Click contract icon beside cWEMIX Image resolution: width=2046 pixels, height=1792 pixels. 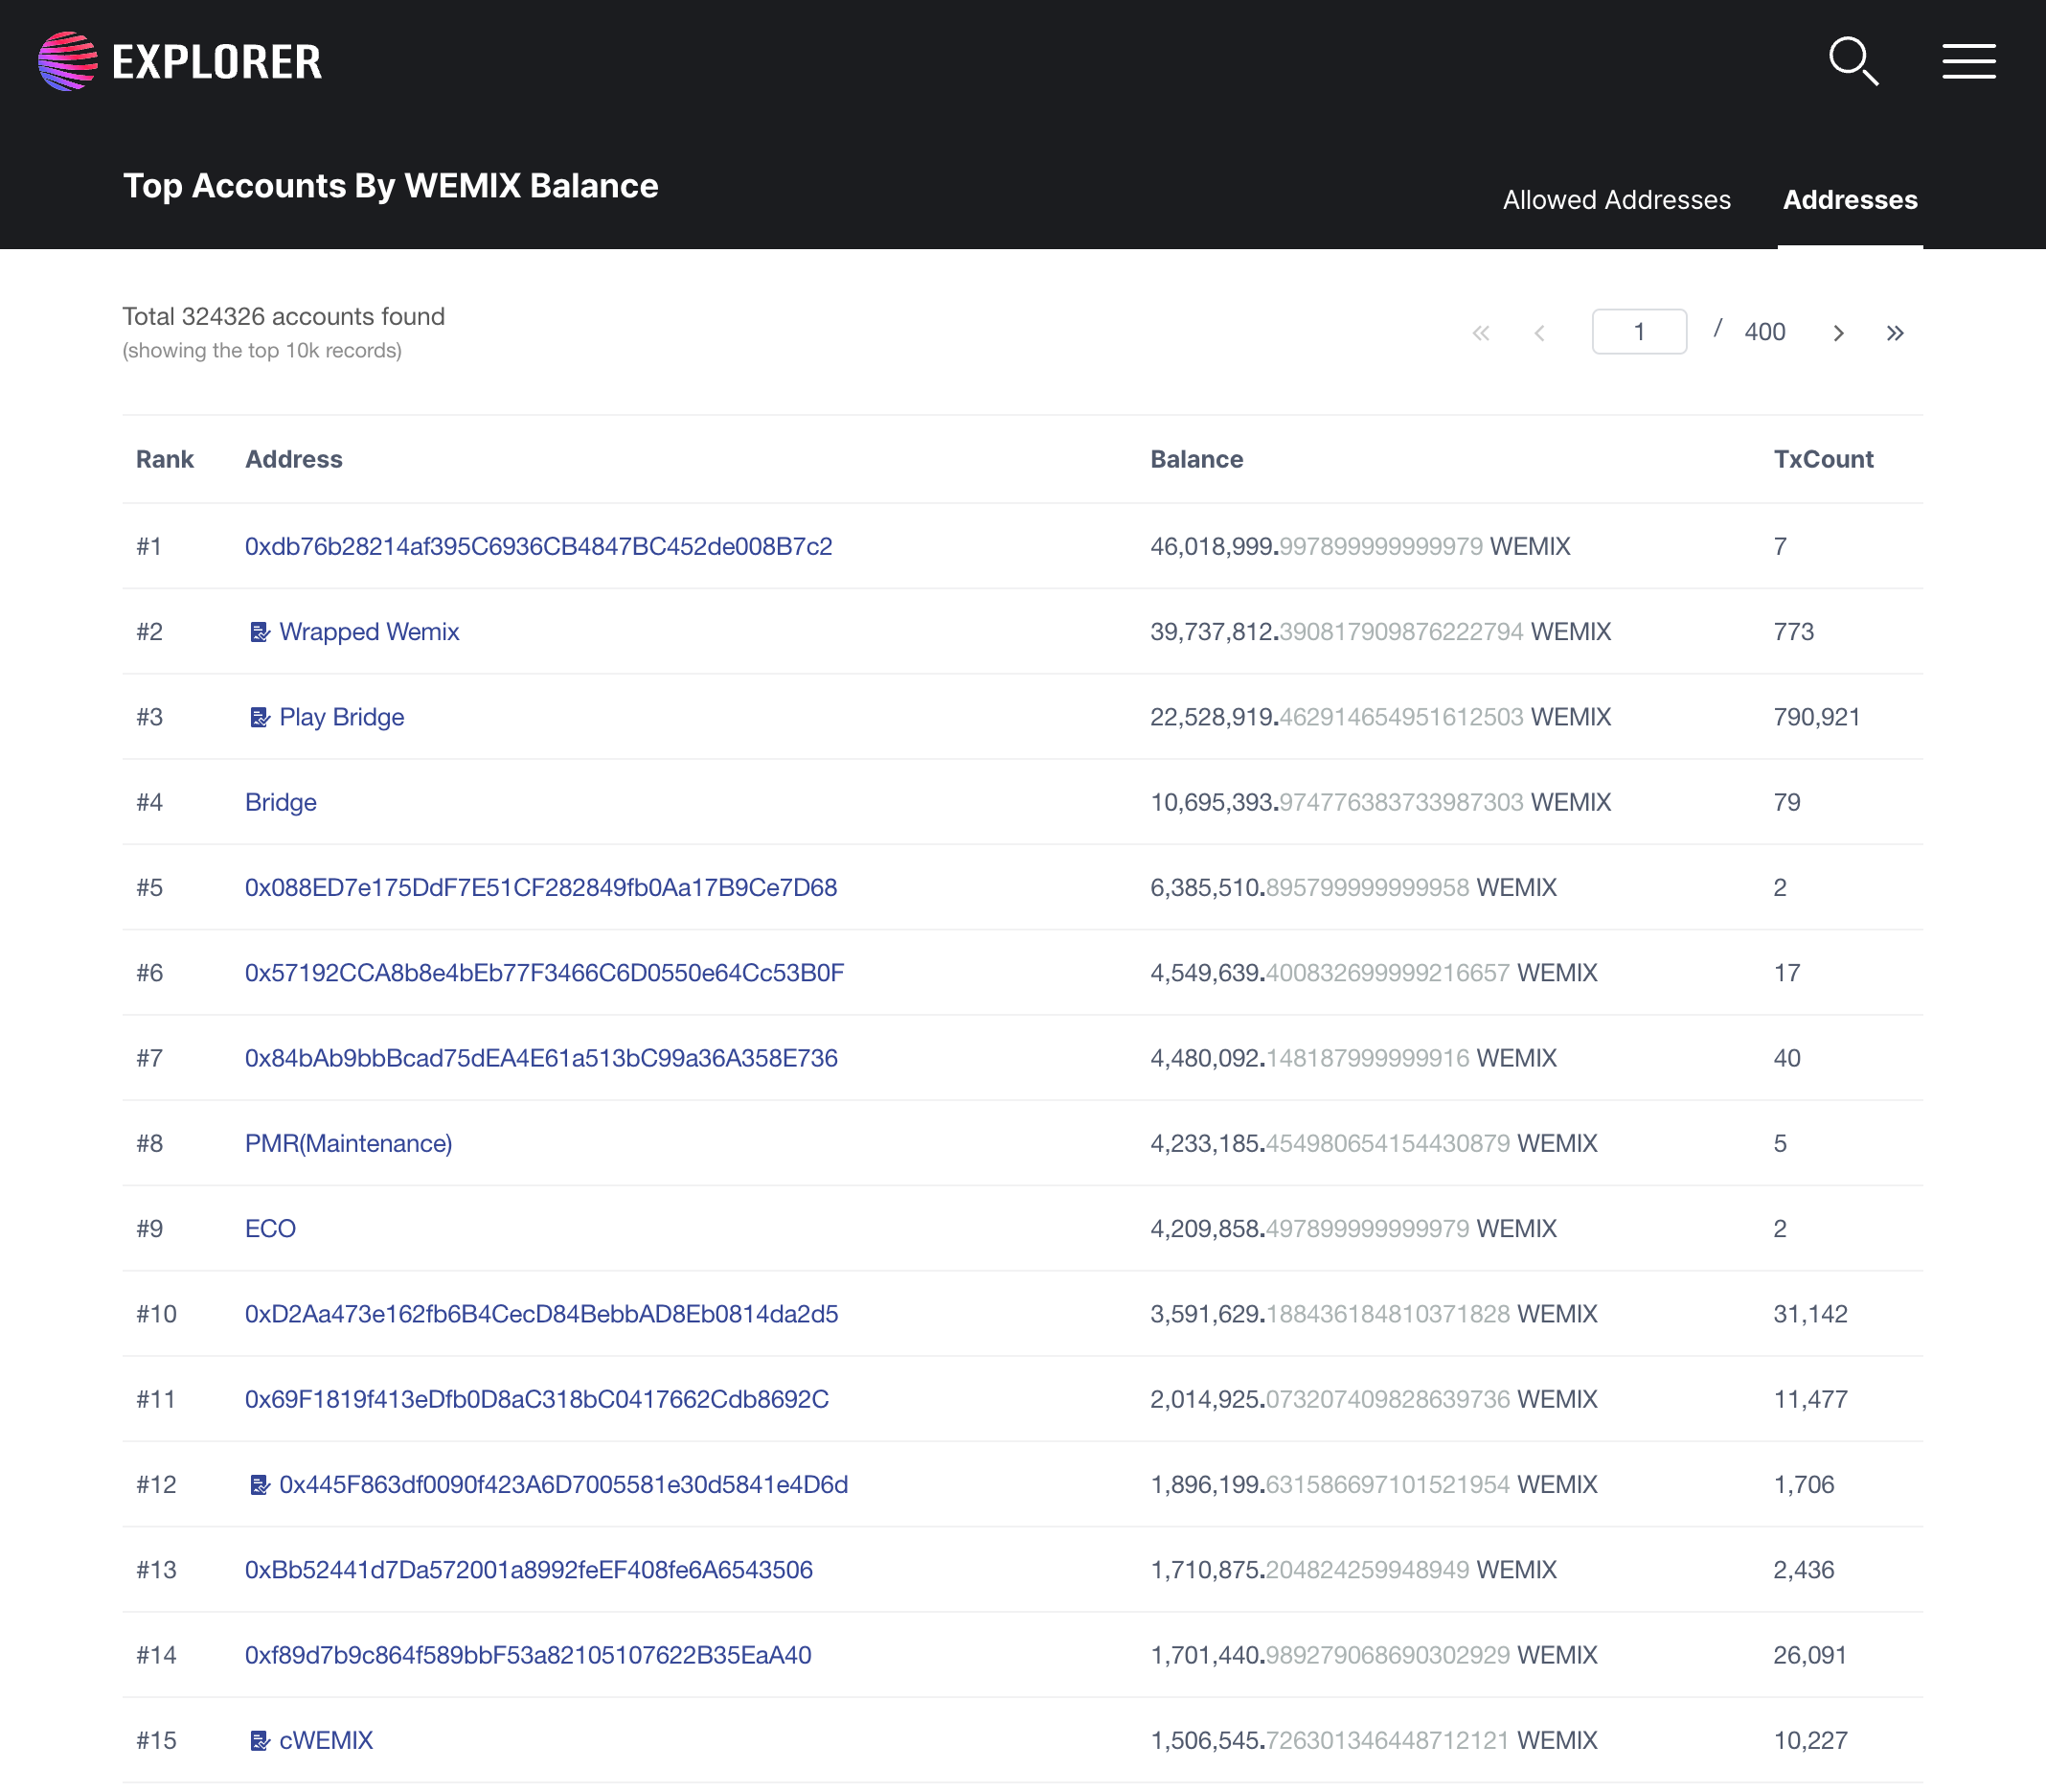(259, 1741)
